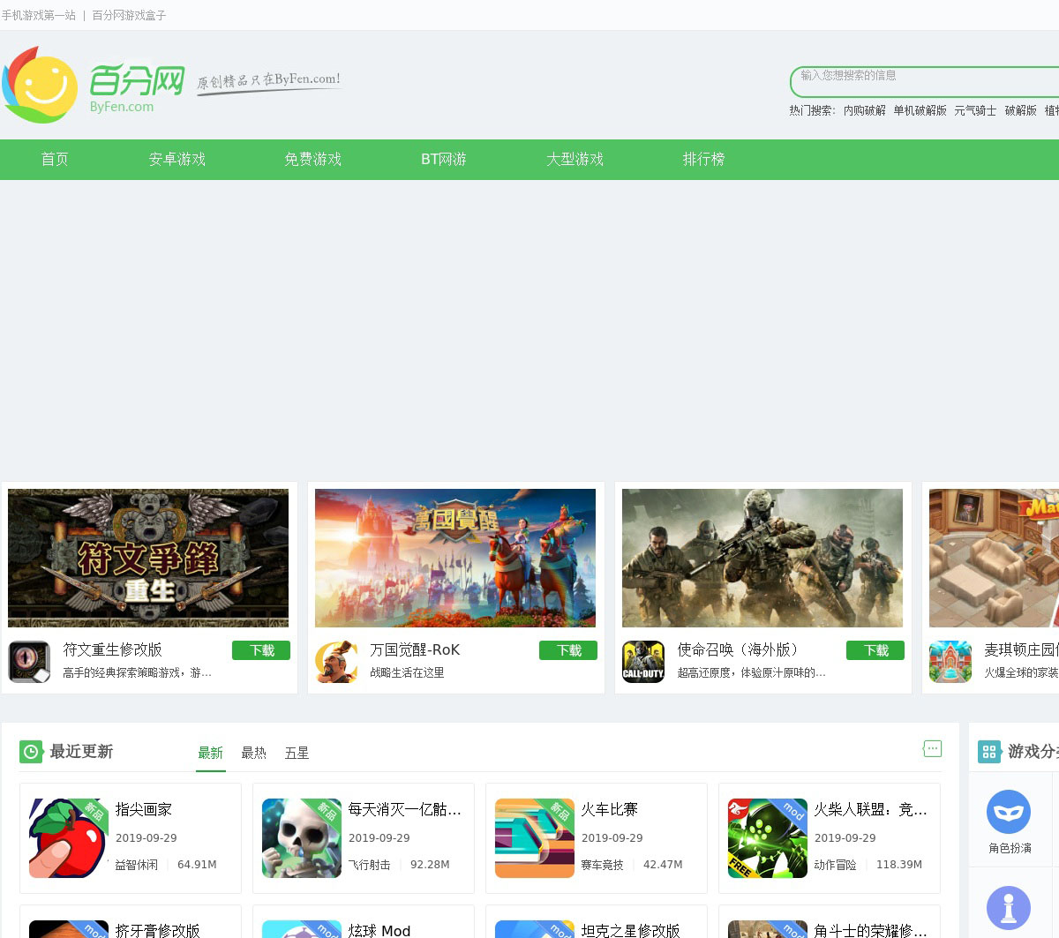Open 使命召唤（海外版） title link

(x=740, y=649)
